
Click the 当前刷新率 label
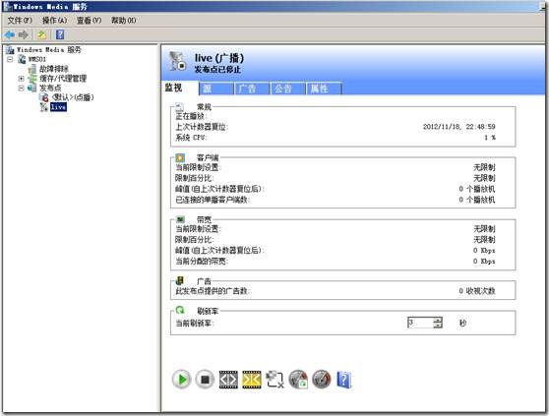[x=194, y=324]
